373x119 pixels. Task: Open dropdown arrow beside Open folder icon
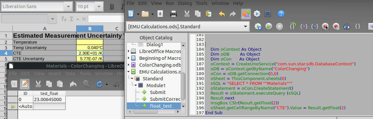pos(152,14)
